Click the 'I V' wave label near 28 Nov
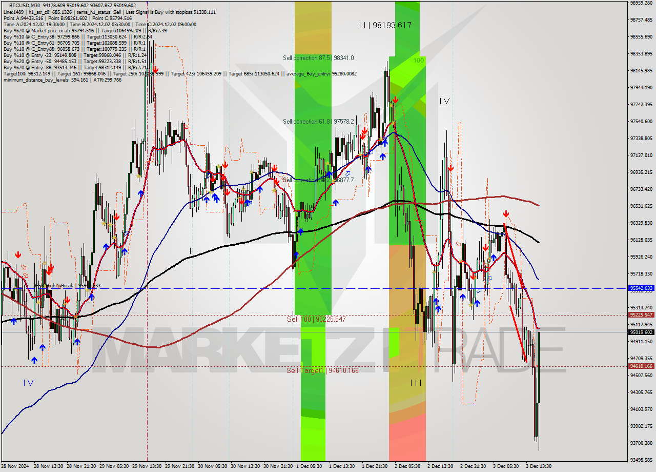656x472 pixels. (x=28, y=382)
